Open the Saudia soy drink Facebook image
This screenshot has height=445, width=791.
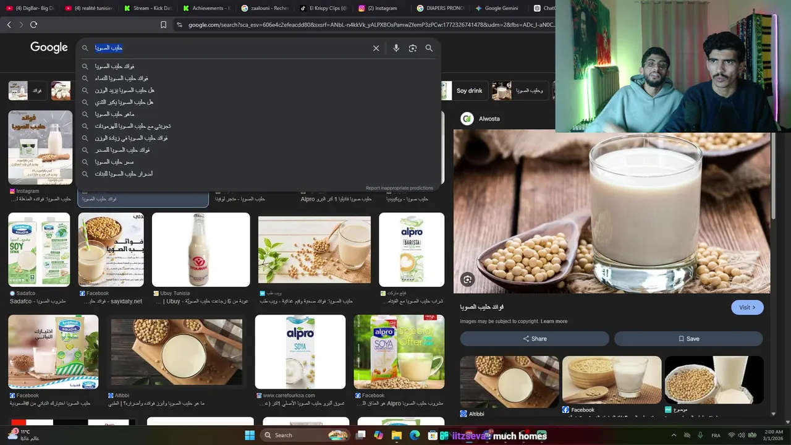coord(53,352)
